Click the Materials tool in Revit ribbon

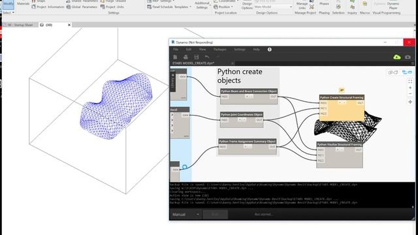point(24,3)
